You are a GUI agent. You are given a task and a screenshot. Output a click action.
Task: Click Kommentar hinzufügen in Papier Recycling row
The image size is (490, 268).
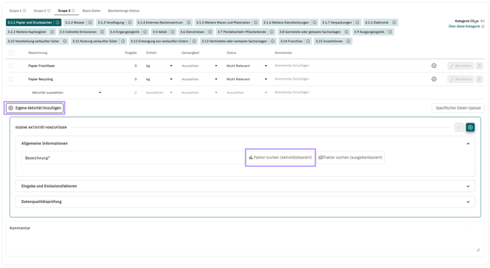tap(292, 79)
